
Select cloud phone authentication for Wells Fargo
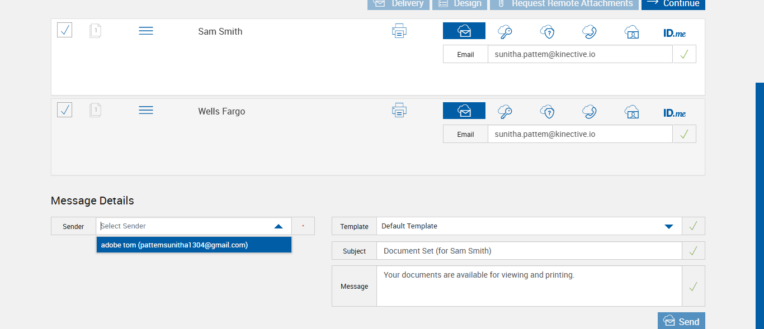(589, 112)
